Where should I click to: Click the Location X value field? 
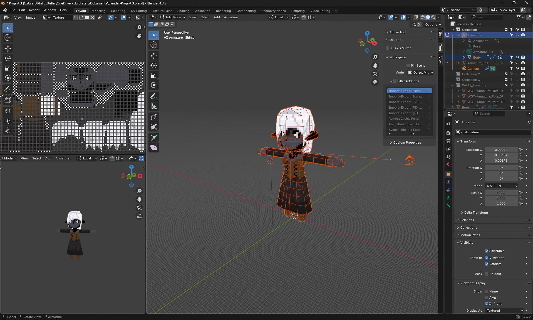(x=501, y=150)
